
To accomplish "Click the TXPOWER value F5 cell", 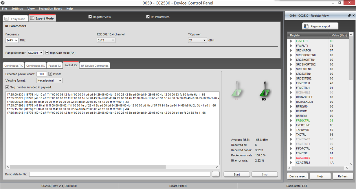I will pyautogui.click(x=339, y=130).
